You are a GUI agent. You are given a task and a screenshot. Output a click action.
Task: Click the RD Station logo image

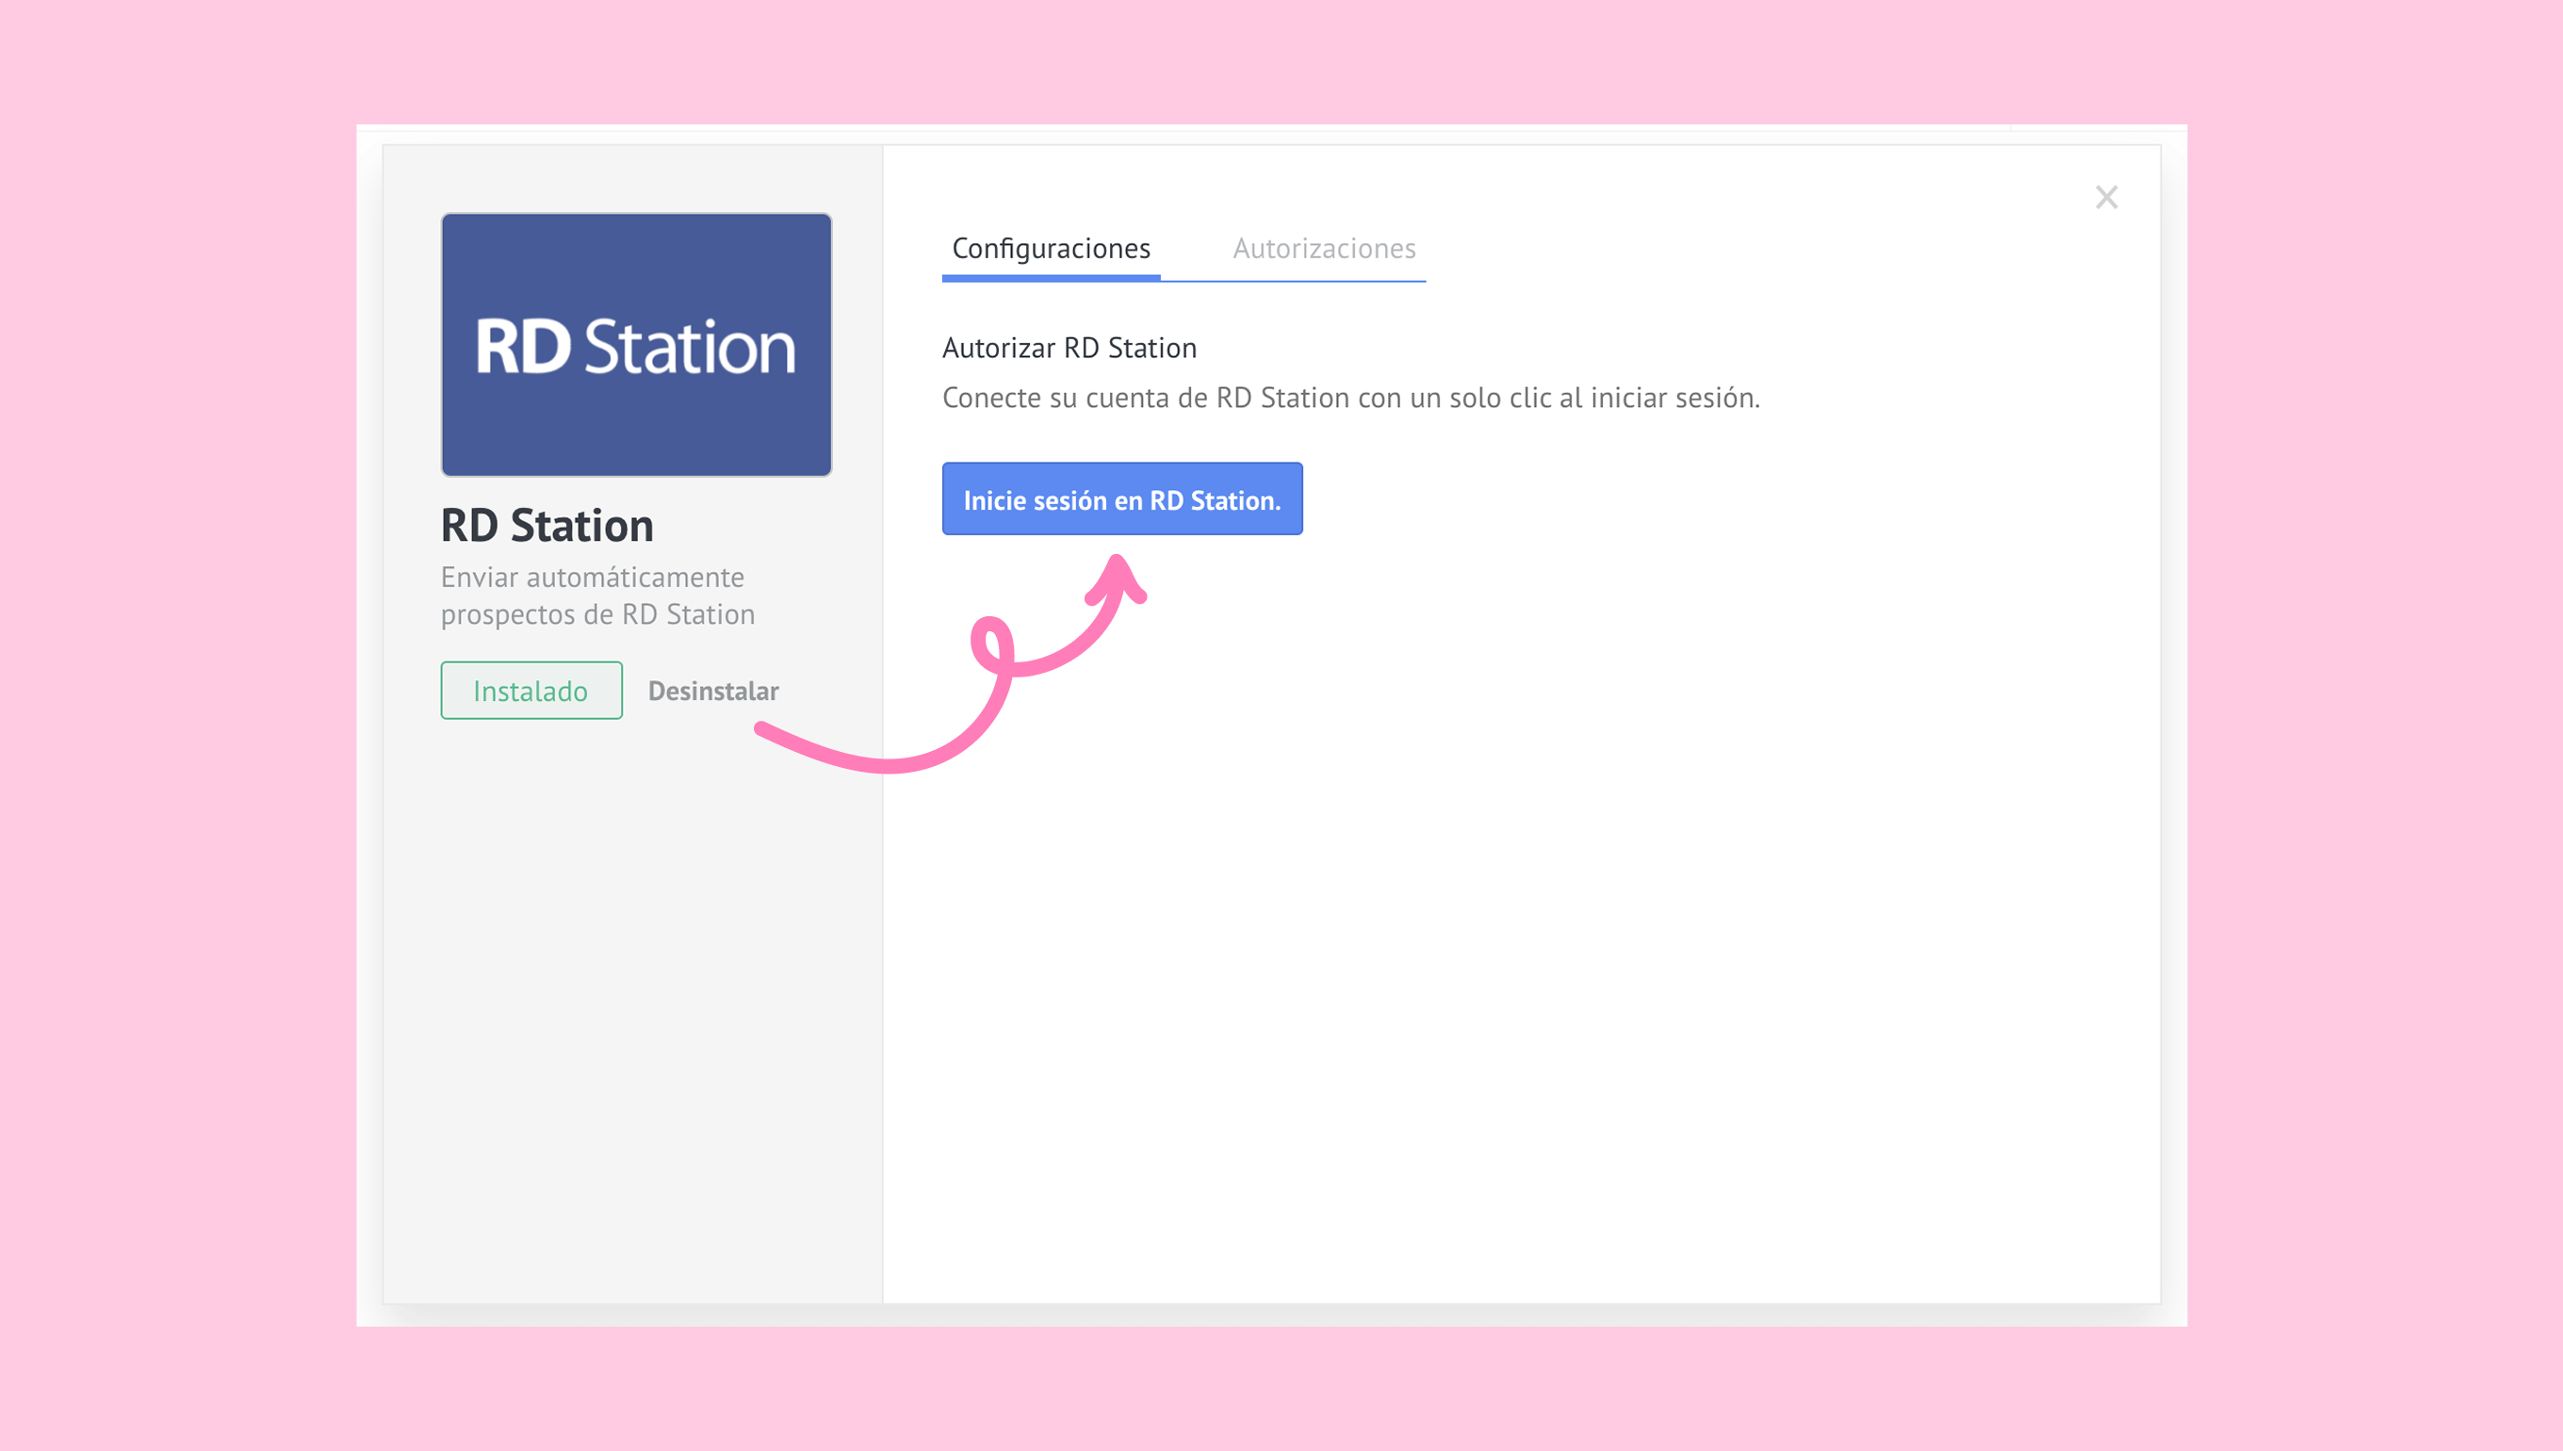636,345
